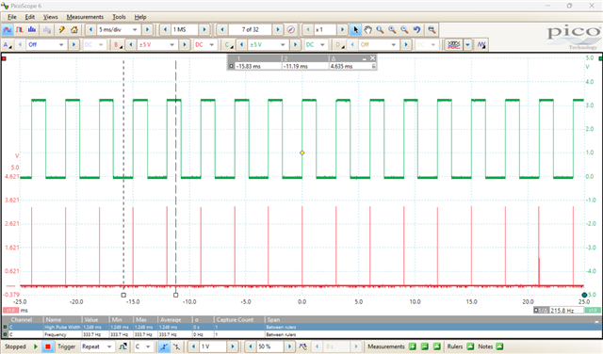Click the zoom-in magnifier tool
This screenshot has height=354, width=603.
[392, 29]
